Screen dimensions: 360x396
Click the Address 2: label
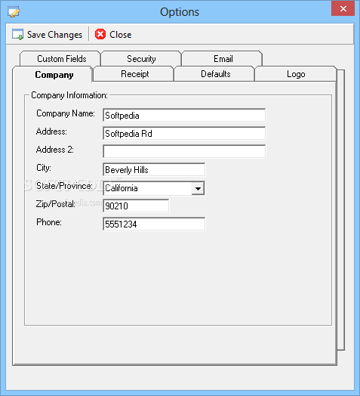pos(55,150)
